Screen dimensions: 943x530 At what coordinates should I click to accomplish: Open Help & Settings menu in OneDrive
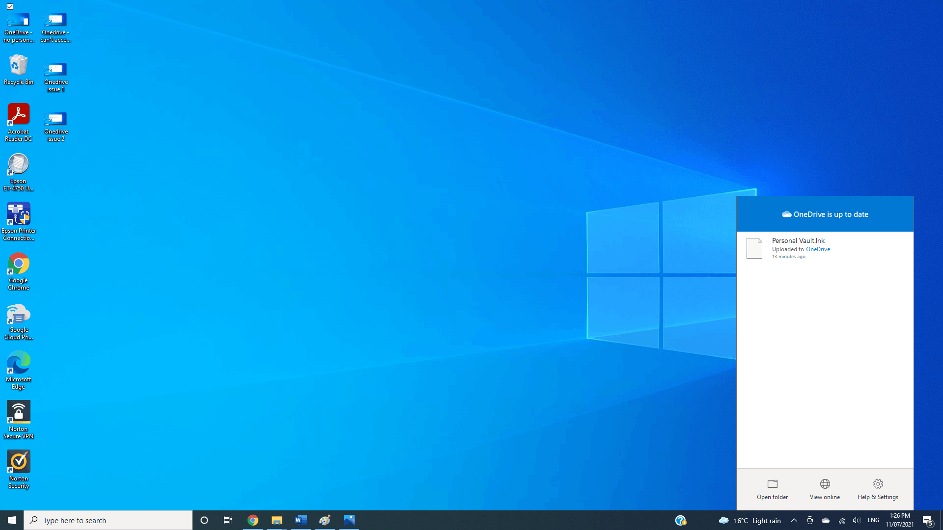click(878, 489)
